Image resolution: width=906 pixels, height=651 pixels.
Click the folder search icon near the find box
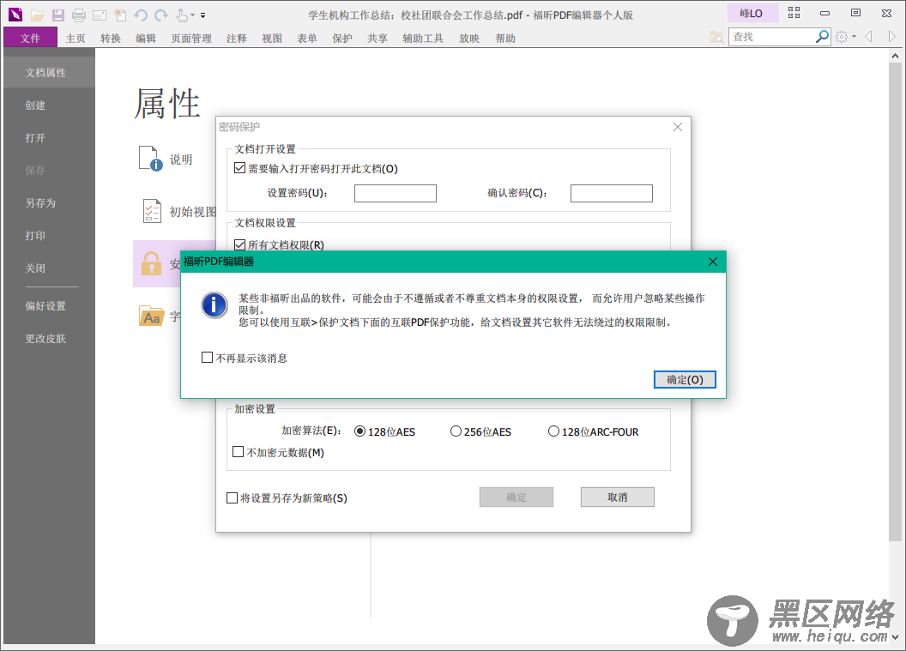coord(716,37)
